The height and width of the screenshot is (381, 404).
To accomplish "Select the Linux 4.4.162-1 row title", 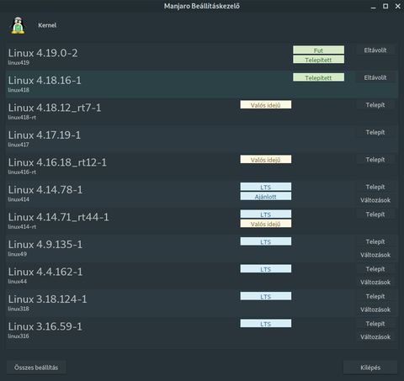I will tap(45, 272).
